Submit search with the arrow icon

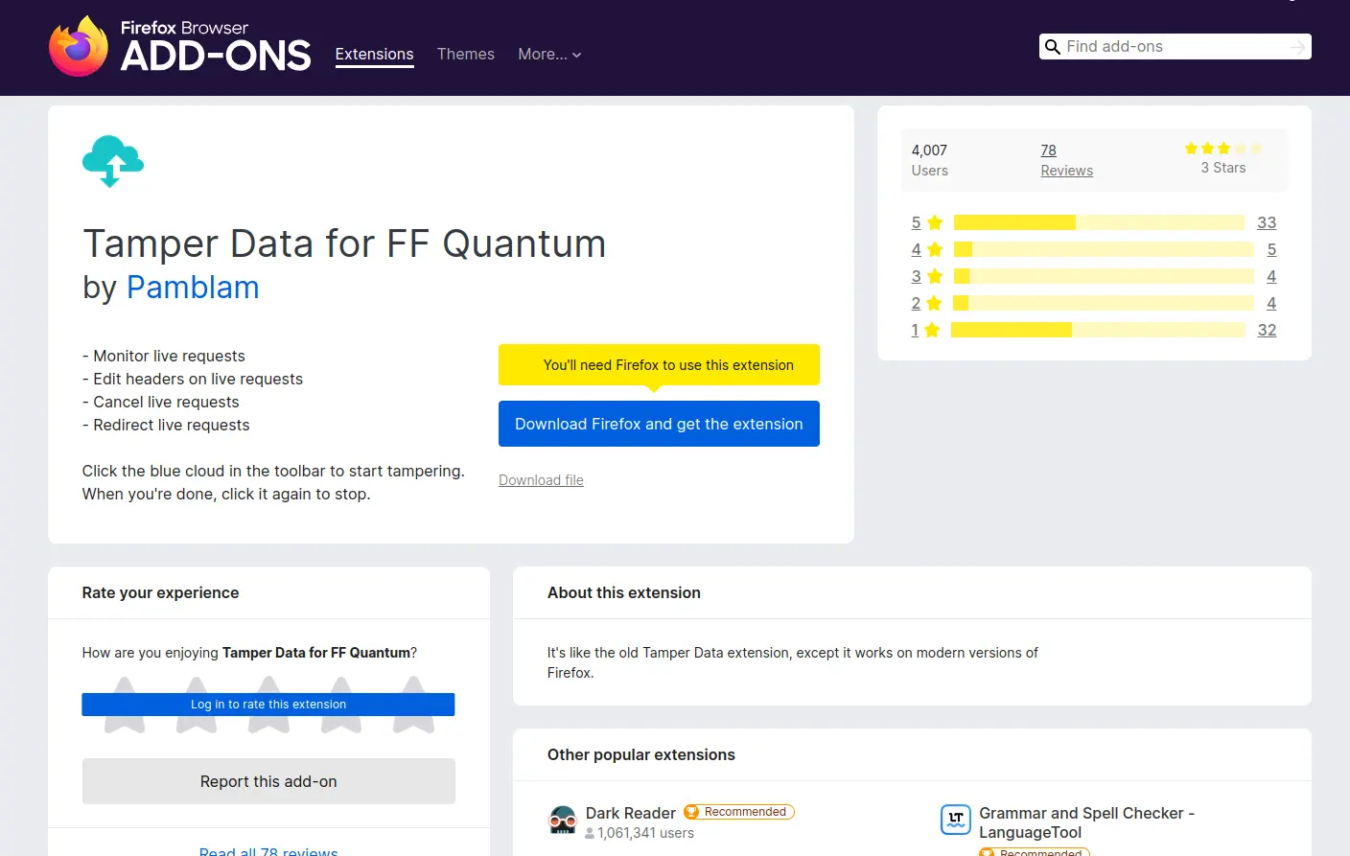coord(1298,47)
